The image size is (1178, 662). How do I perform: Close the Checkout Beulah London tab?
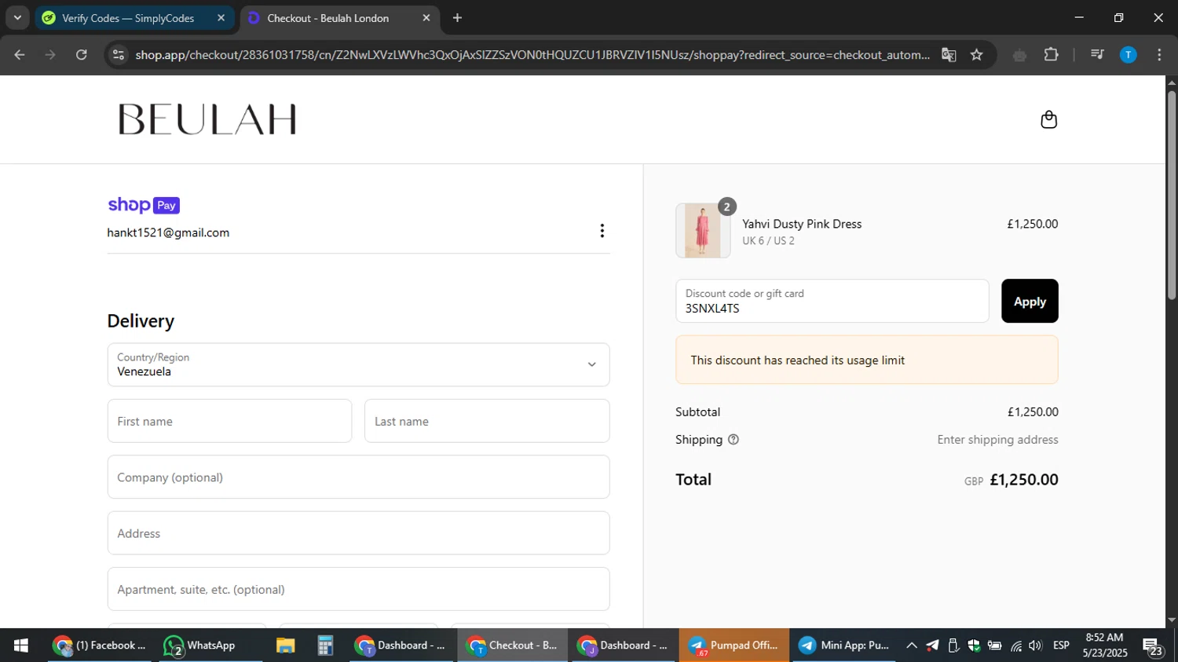(x=426, y=18)
